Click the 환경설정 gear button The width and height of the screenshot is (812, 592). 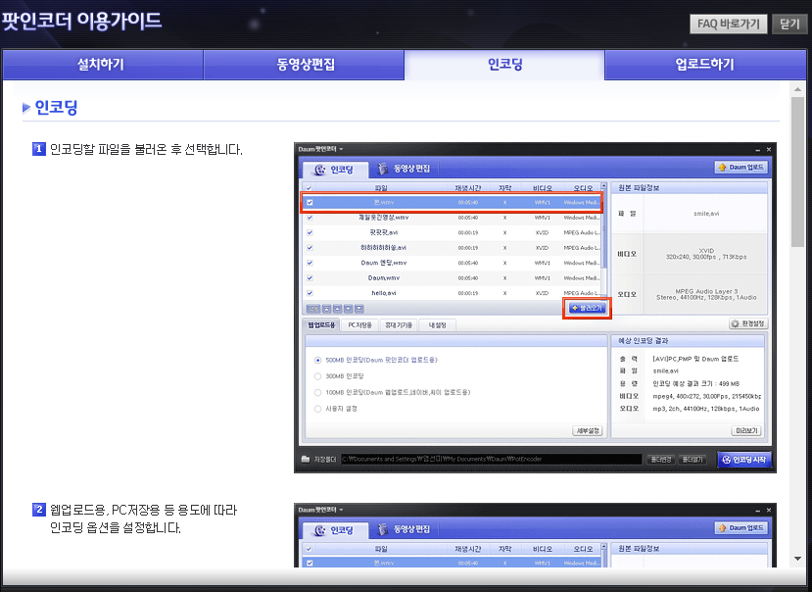(748, 323)
